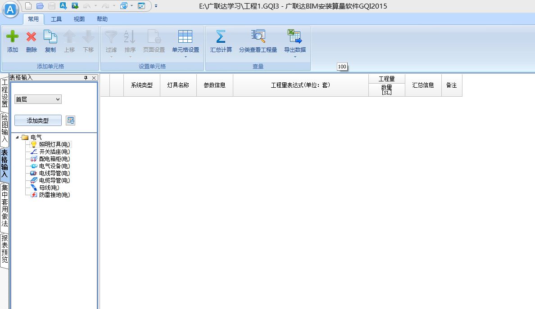Expand the 过滤 dropdown arrow
Image resolution: width=535 pixels, height=309 pixels.
pyautogui.click(x=111, y=57)
